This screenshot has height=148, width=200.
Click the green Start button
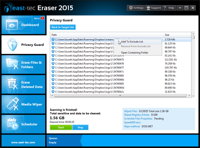61,127
